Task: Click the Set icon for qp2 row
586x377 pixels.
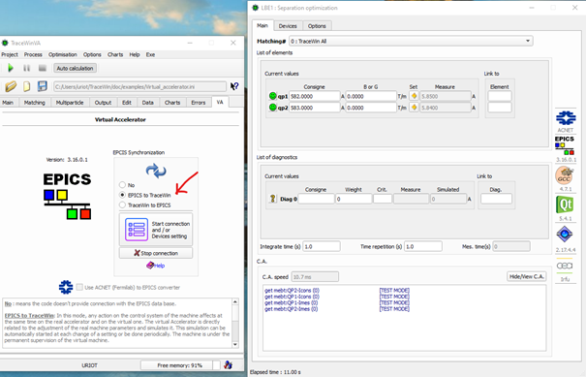Action: click(414, 108)
